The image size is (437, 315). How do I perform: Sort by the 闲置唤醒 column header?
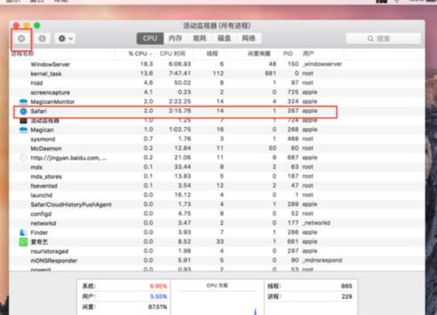259,54
